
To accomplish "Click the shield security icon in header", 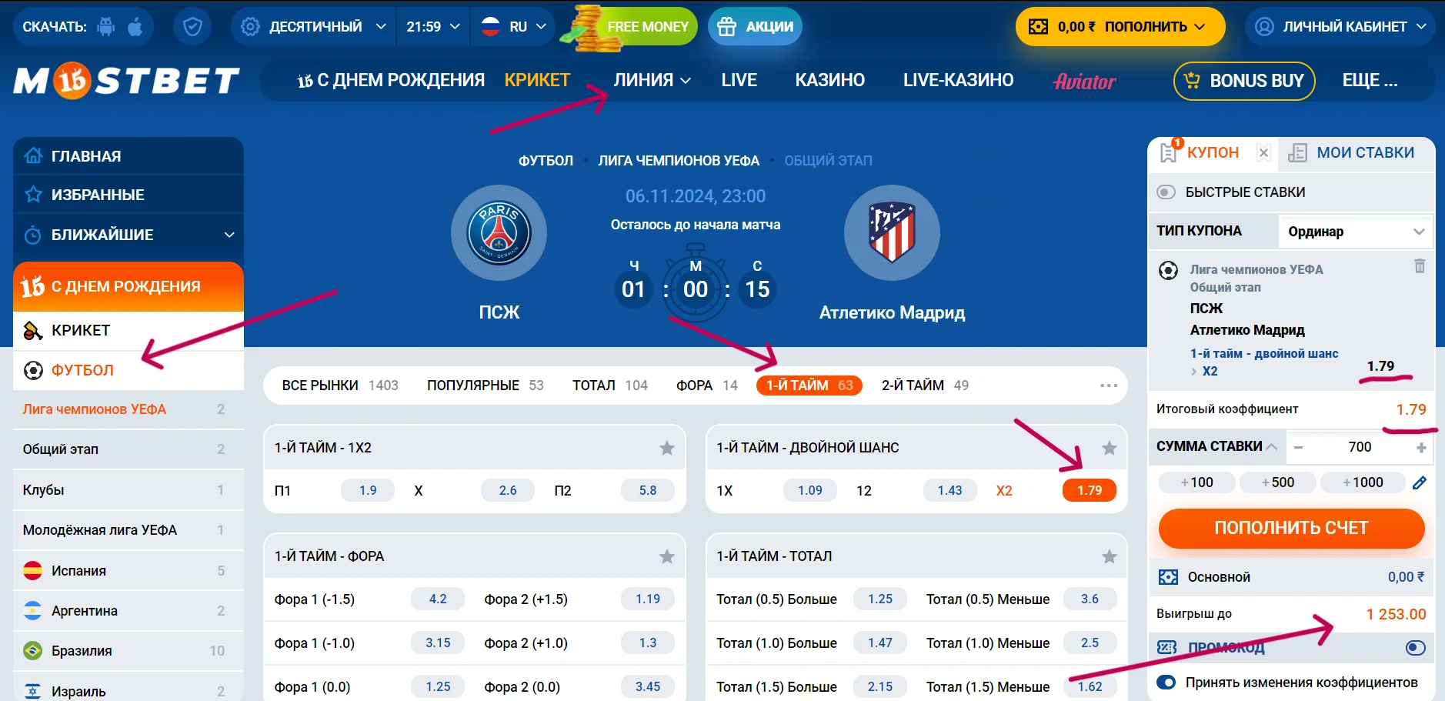I will (x=192, y=27).
